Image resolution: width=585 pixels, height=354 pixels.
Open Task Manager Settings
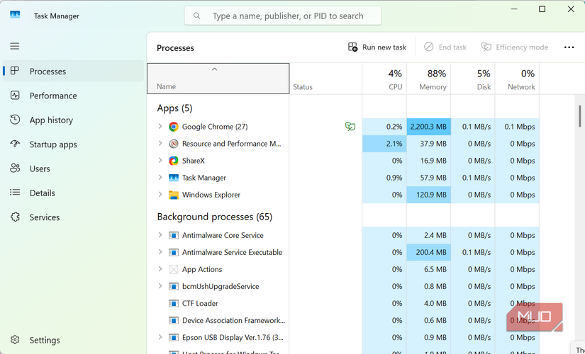(x=45, y=341)
